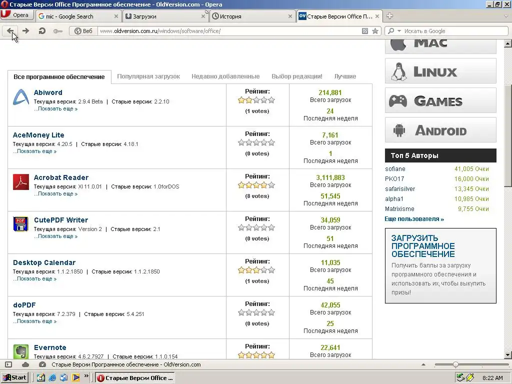Image resolution: width=512 pixels, height=384 pixels.
Task: Open the Недавно добавленные tab
Action: pos(225,76)
